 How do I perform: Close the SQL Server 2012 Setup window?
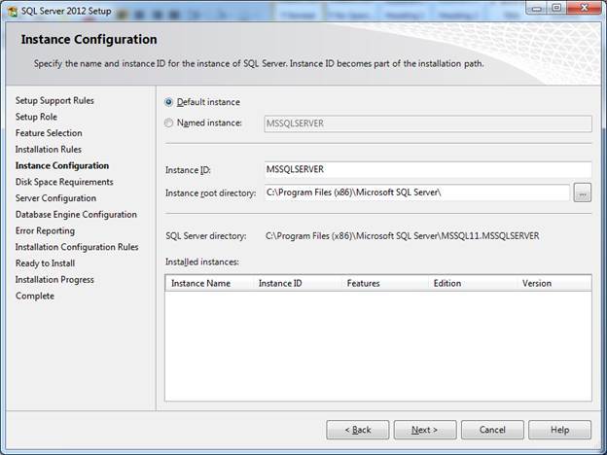pos(585,8)
